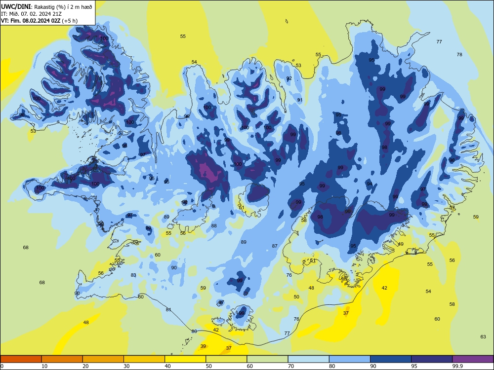Click the humidity value '94' on the map
The image size is (494, 370).
(370, 184)
